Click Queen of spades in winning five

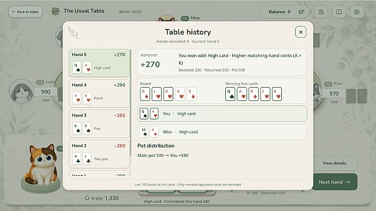tap(230, 94)
